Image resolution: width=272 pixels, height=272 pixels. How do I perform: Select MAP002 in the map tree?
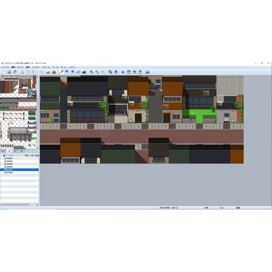(10, 161)
